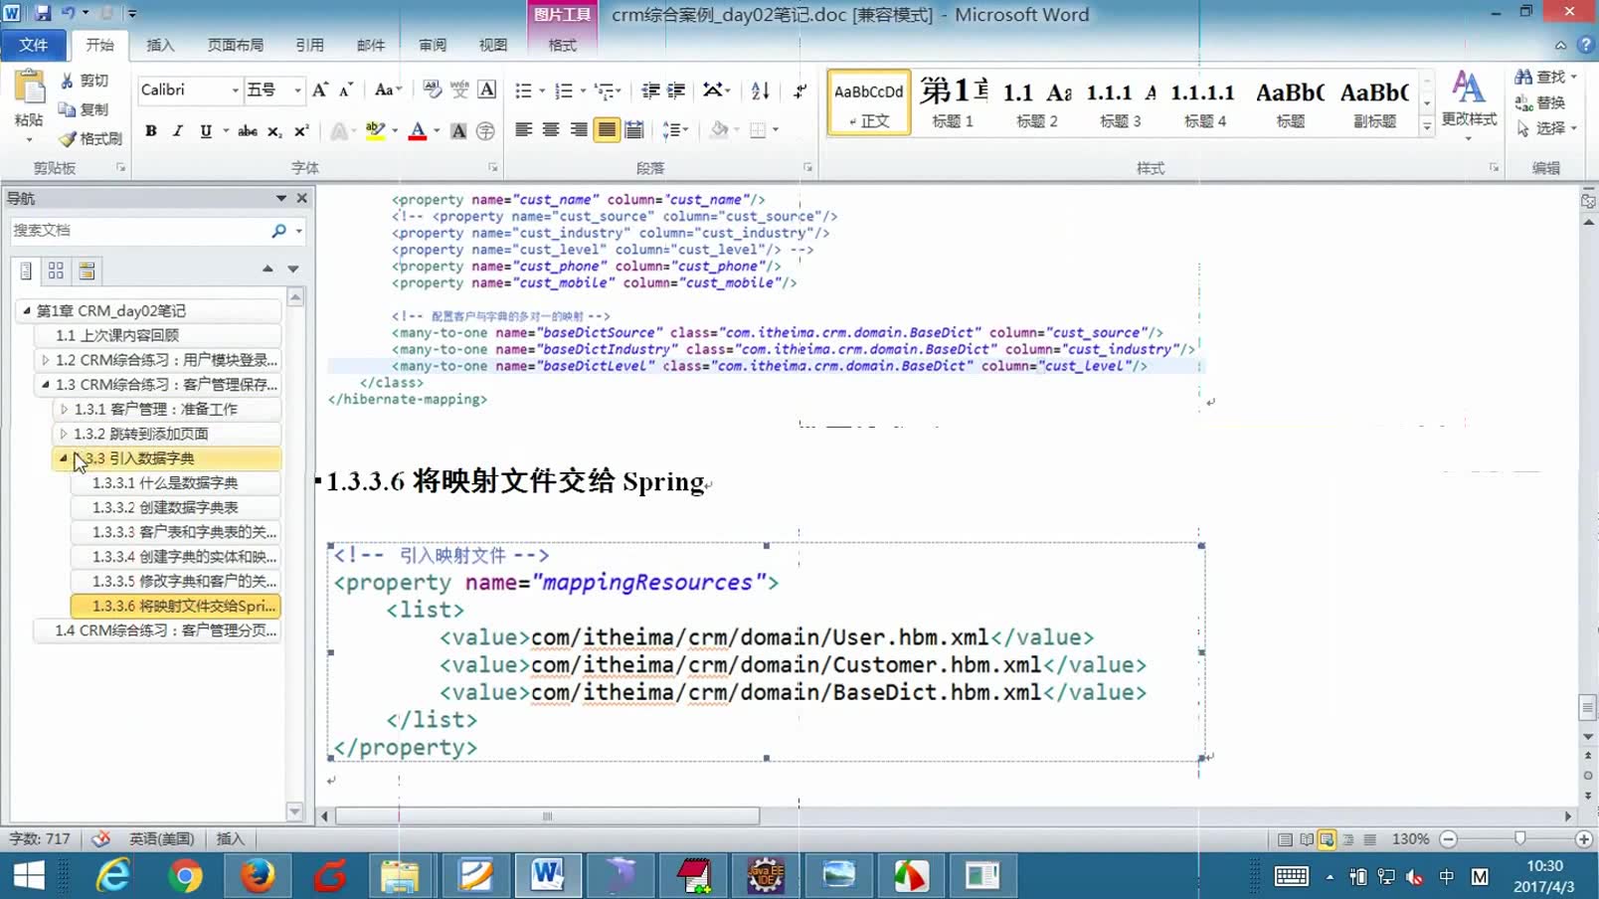The image size is (1599, 899).
Task: Show page thumbnails view in navigation
Action: [56, 270]
